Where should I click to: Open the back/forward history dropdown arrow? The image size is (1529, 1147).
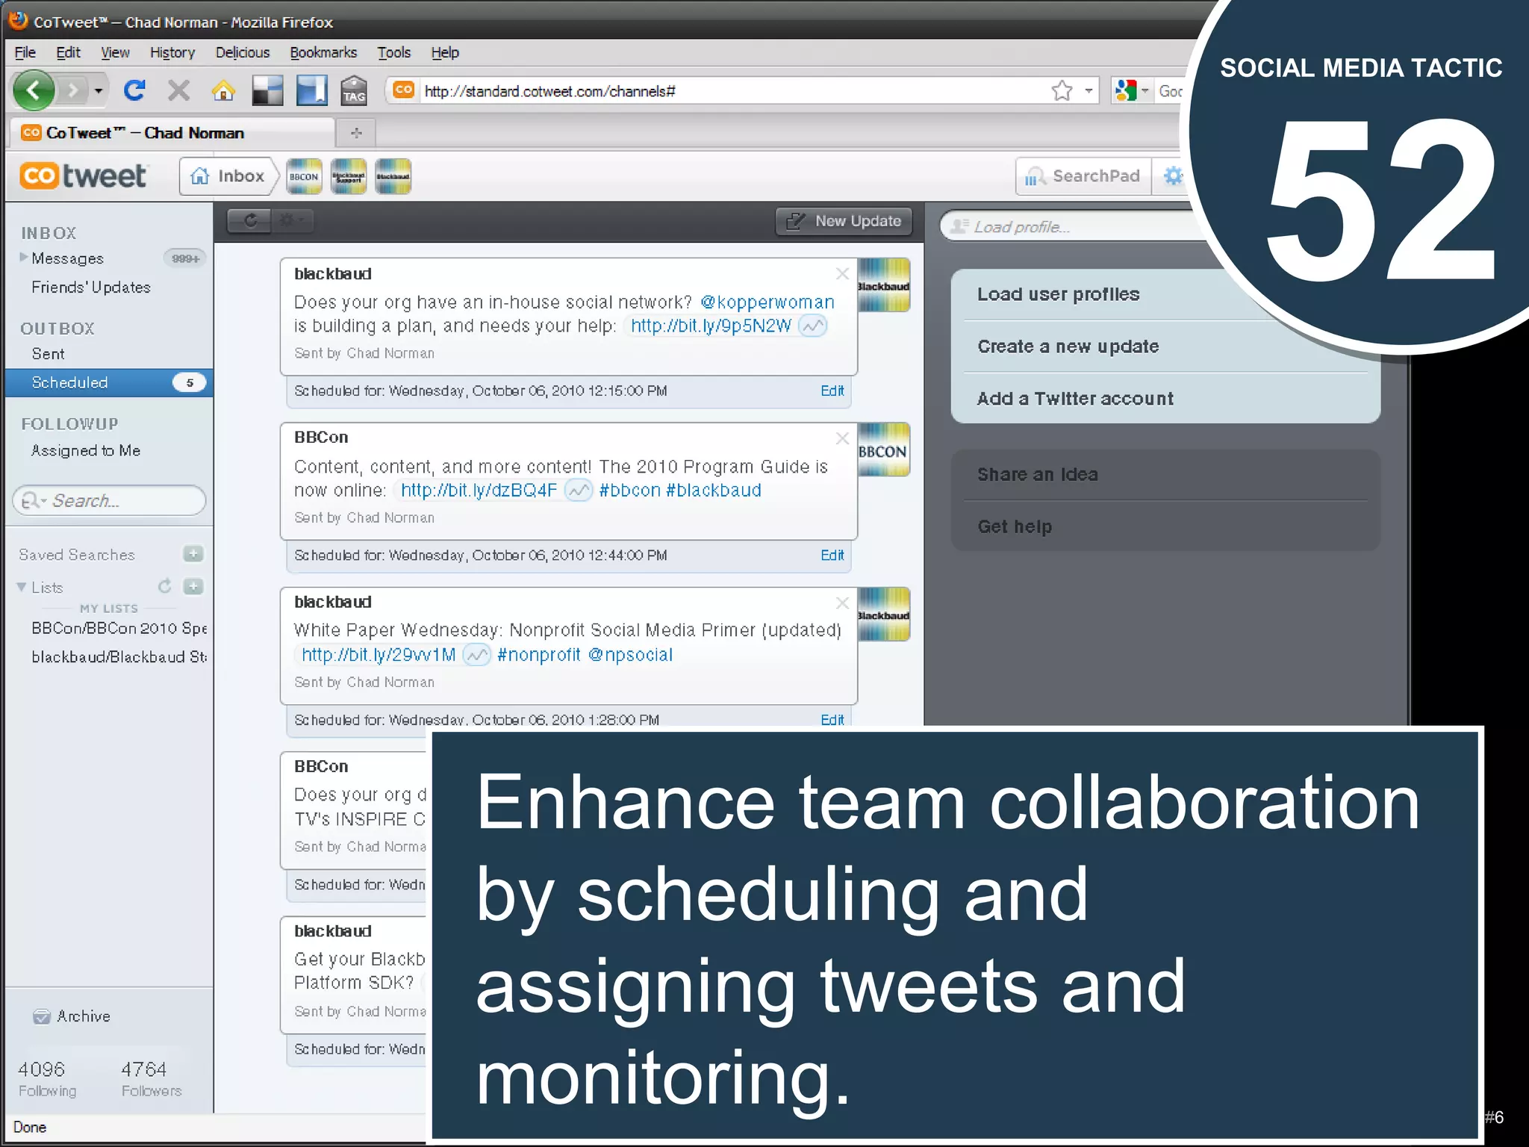pos(98,91)
